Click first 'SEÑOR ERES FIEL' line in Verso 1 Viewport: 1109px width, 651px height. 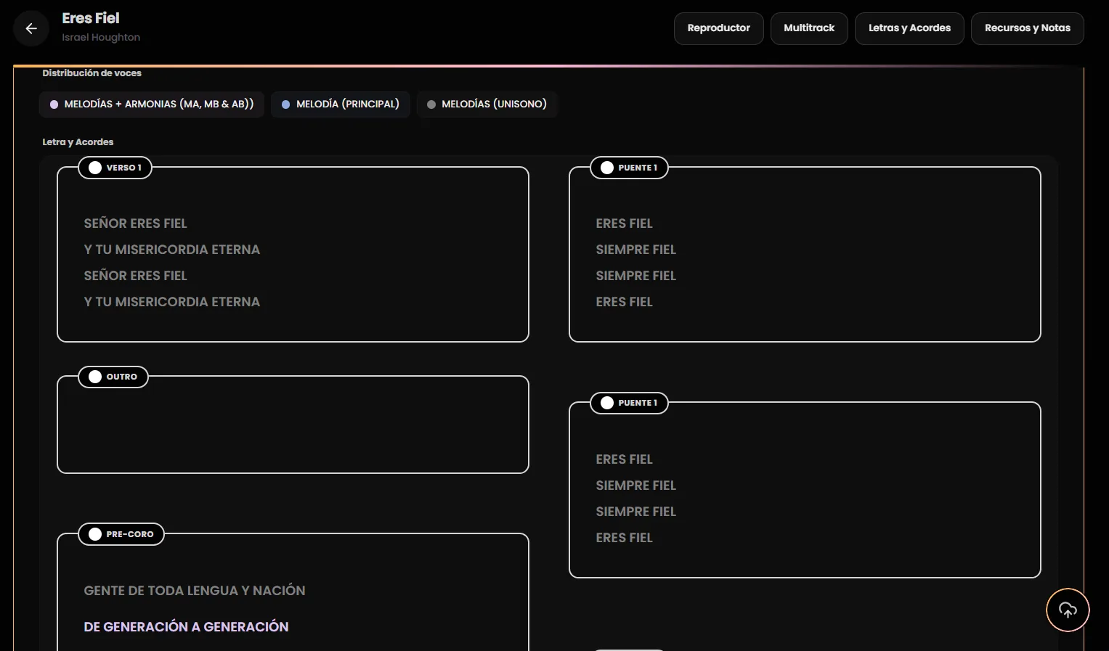coord(136,224)
